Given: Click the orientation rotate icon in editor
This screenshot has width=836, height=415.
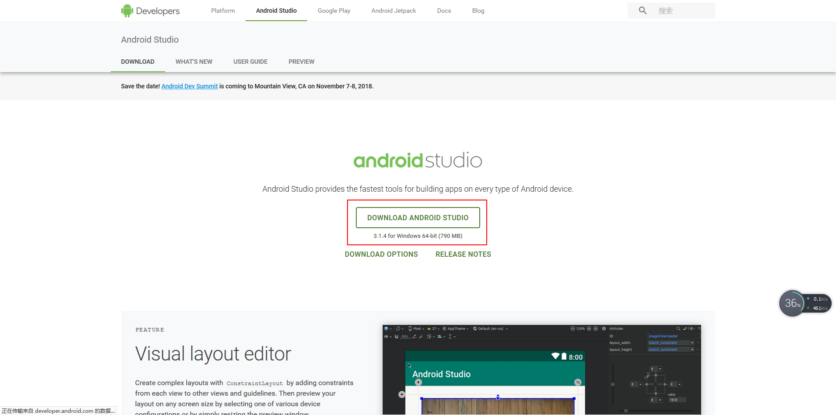Looking at the screenshot, I should pos(398,328).
